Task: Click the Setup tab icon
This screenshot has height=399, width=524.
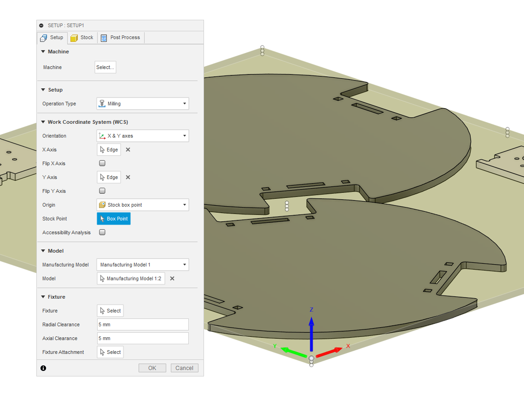Action: (x=44, y=38)
